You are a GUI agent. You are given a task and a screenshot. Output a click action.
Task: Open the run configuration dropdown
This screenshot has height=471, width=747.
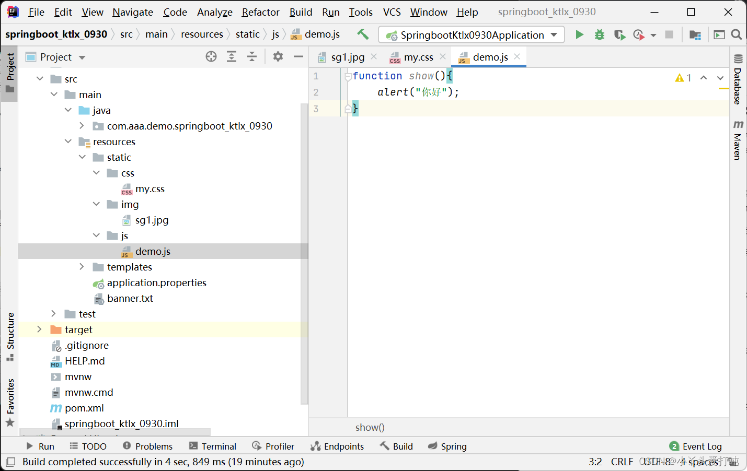[471, 35]
